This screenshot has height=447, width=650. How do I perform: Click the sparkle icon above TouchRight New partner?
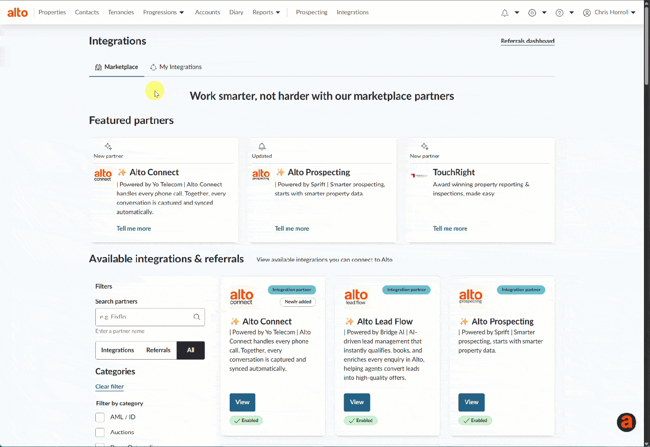click(425, 146)
